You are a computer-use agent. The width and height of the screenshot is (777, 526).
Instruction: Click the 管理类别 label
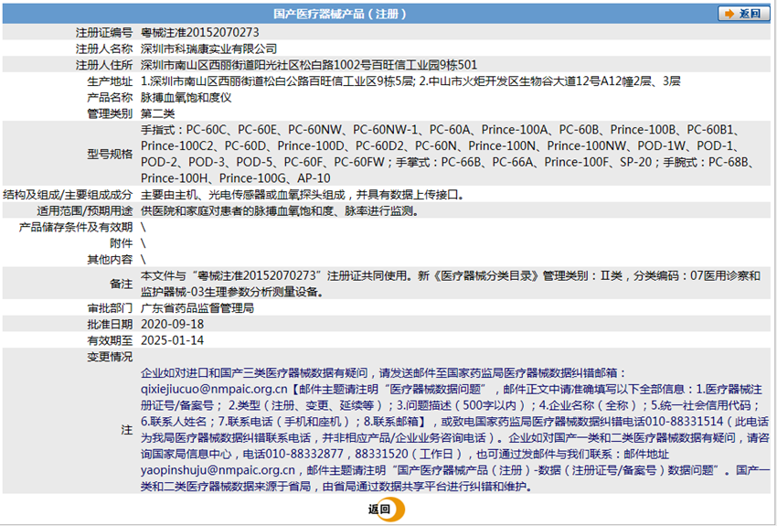(x=110, y=113)
